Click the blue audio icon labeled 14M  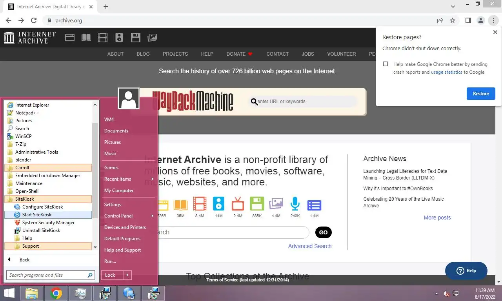point(219,204)
